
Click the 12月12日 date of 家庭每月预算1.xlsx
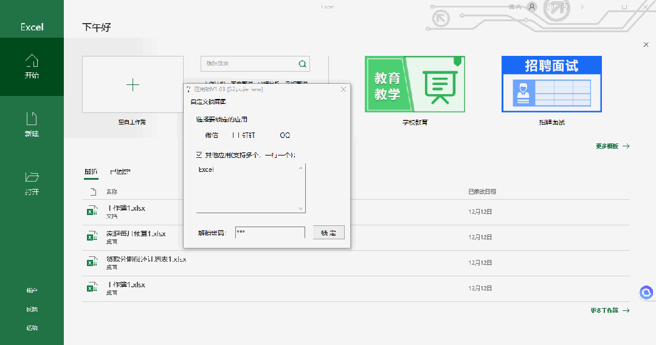coord(480,237)
